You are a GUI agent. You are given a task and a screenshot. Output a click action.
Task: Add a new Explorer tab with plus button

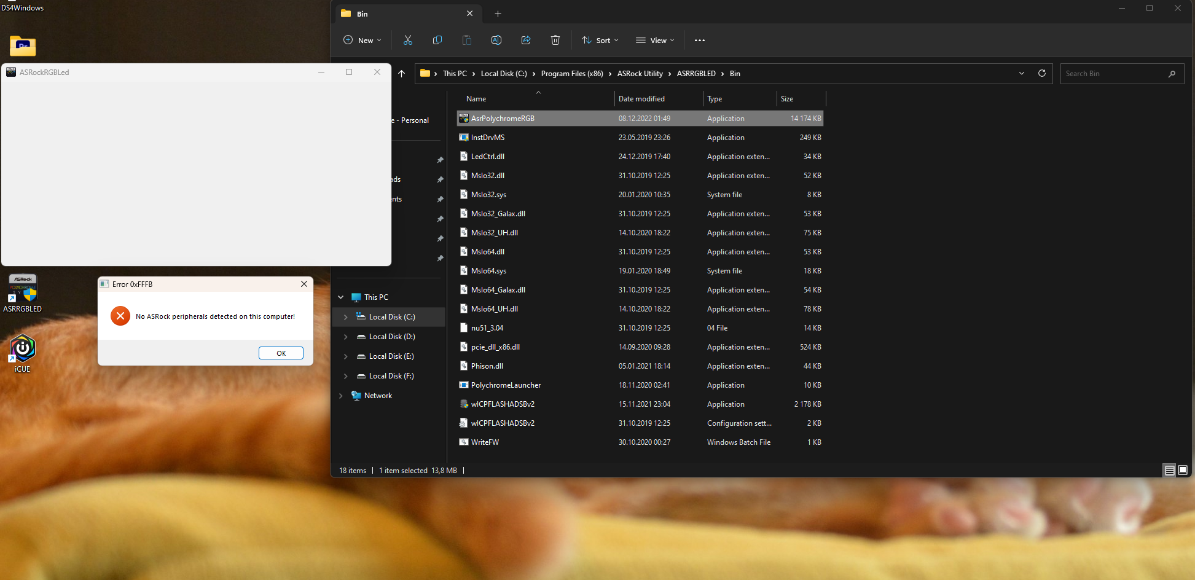point(498,14)
